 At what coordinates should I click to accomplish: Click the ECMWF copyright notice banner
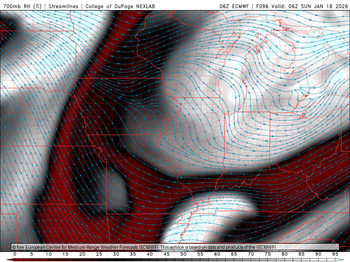click(175, 247)
